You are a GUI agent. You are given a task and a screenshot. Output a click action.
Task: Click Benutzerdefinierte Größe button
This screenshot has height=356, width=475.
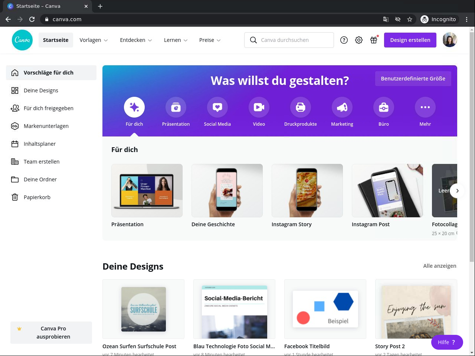click(413, 79)
